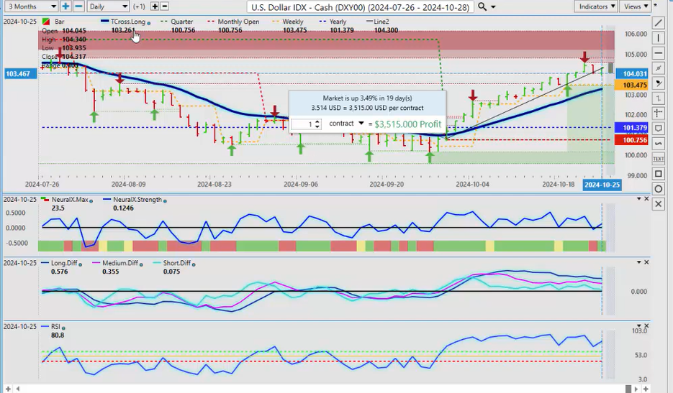The height and width of the screenshot is (393, 673).
Task: Select the trend line drawing tool
Action: pos(659,22)
